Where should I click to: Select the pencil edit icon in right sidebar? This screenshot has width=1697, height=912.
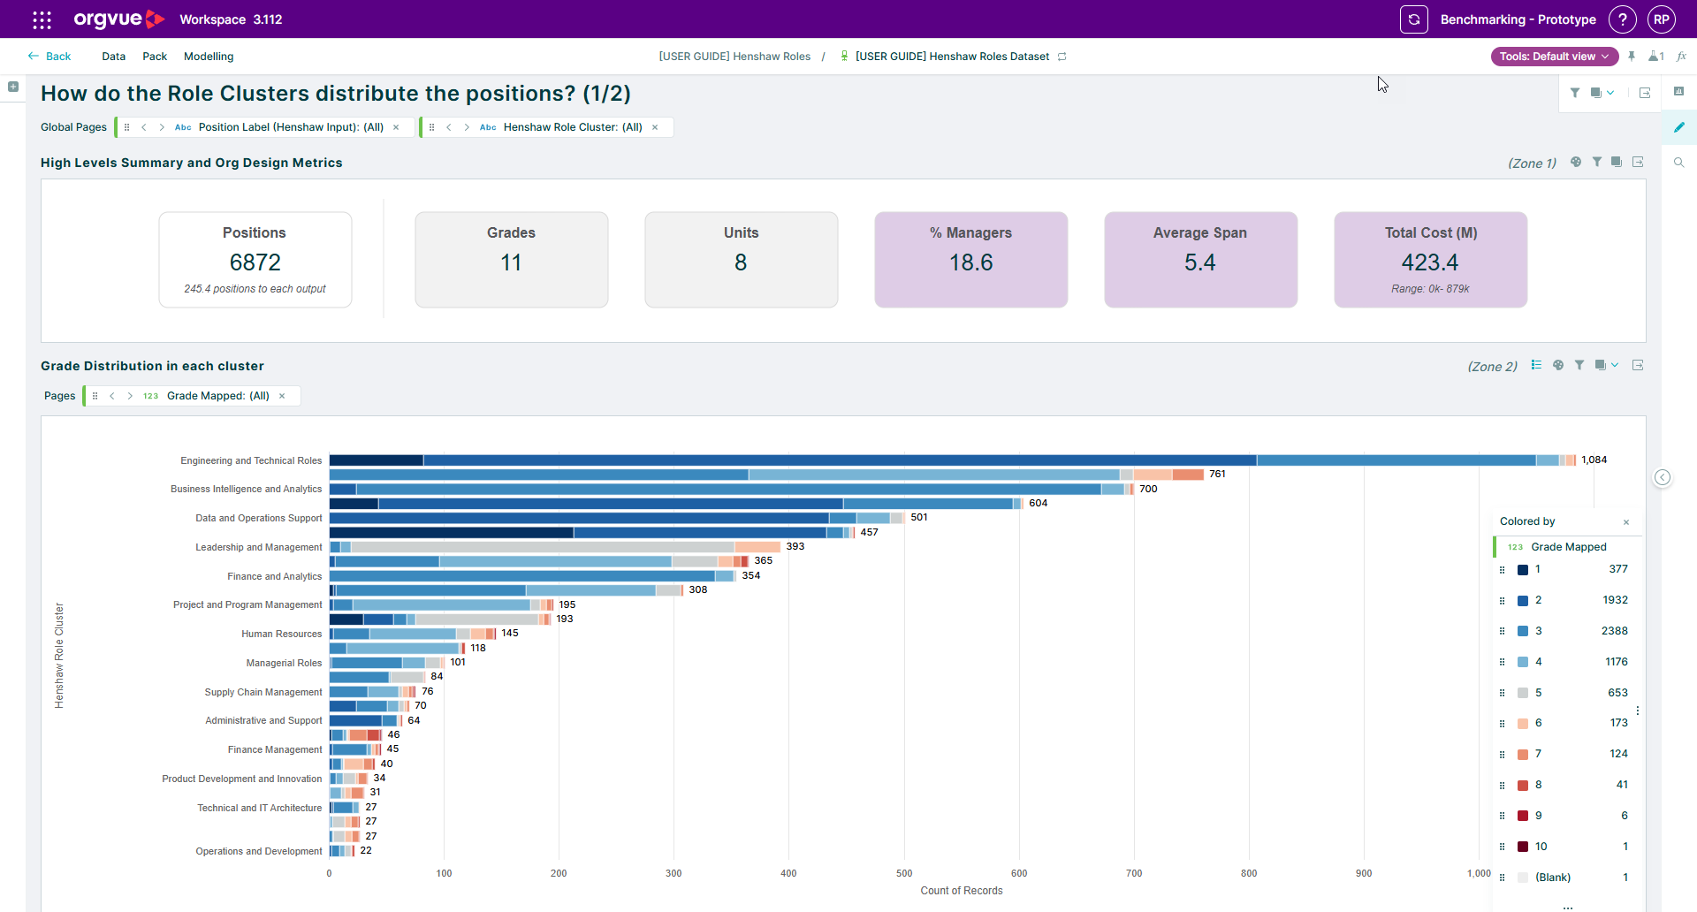point(1679,127)
